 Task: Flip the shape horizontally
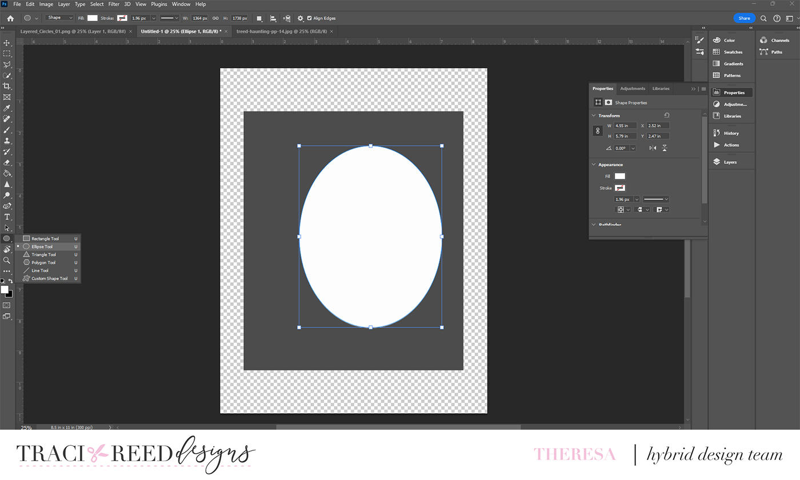pyautogui.click(x=651, y=147)
